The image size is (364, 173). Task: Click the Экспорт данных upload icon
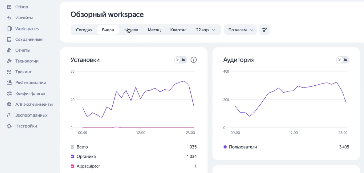coord(9,115)
